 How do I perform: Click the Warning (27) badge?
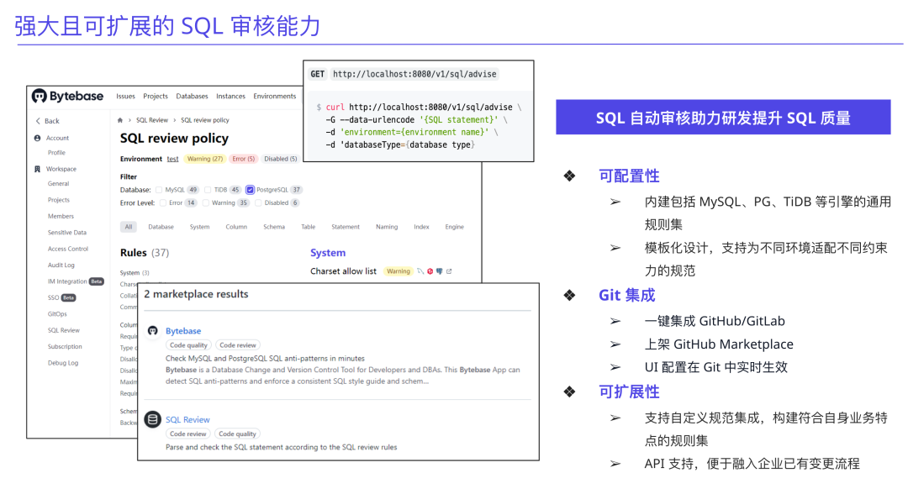click(x=205, y=159)
